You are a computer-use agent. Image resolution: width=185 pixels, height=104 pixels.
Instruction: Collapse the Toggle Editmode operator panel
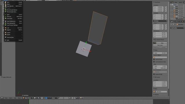[1, 77]
